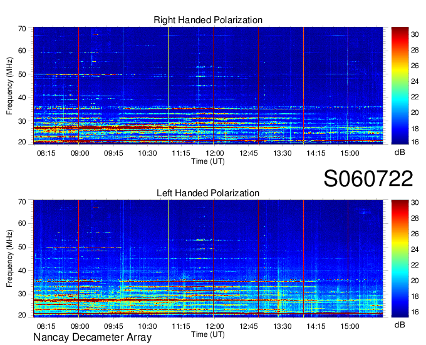Screen dimensions: 426x345
Task: Click the "Right Handed Polarization" plot title
Action: coord(208,20)
